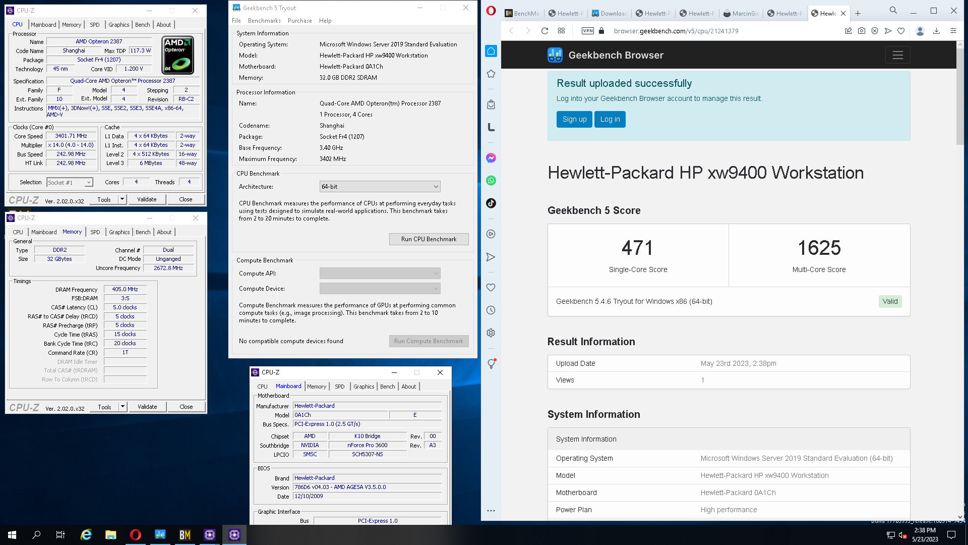Open Opera bookmarks star sidebar icon
968x545 pixels.
[x=491, y=74]
